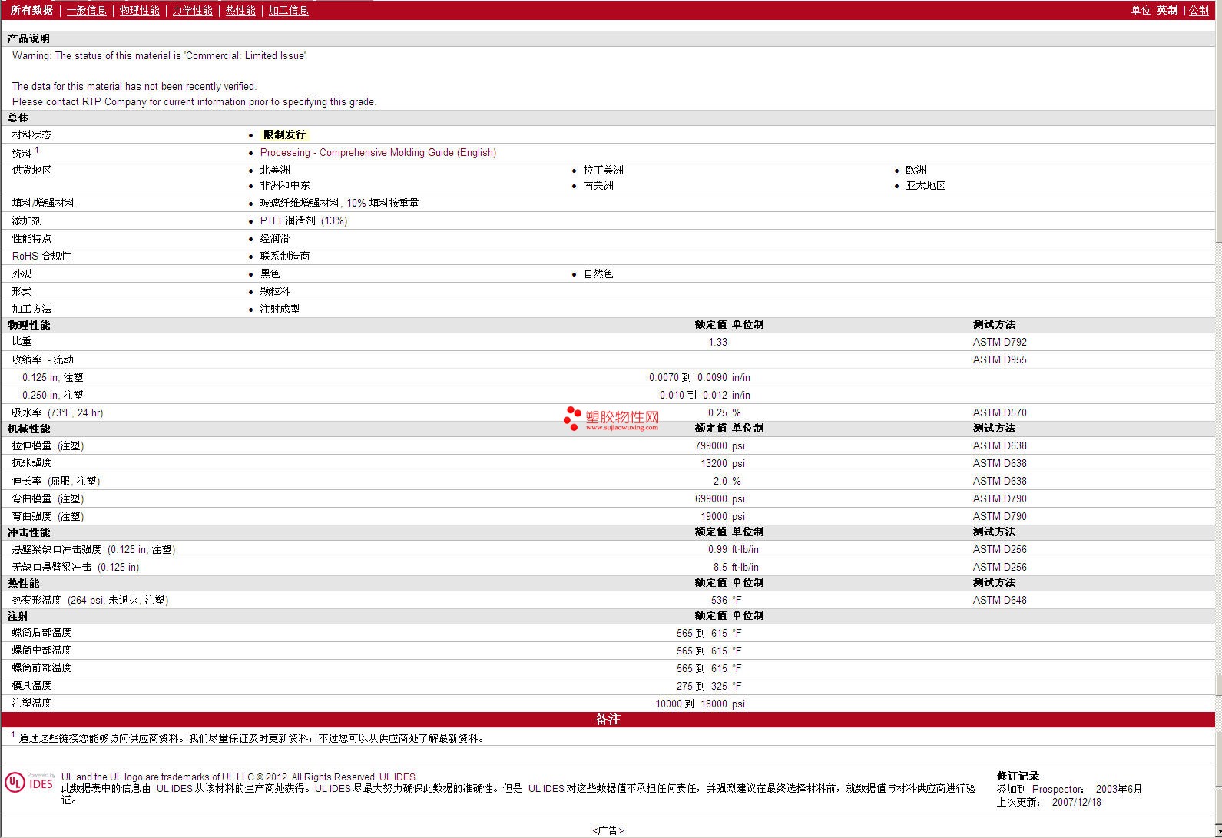The width and height of the screenshot is (1222, 838).
Task: Open Processing - Comprehensive Molding Guide link
Action: (x=378, y=152)
